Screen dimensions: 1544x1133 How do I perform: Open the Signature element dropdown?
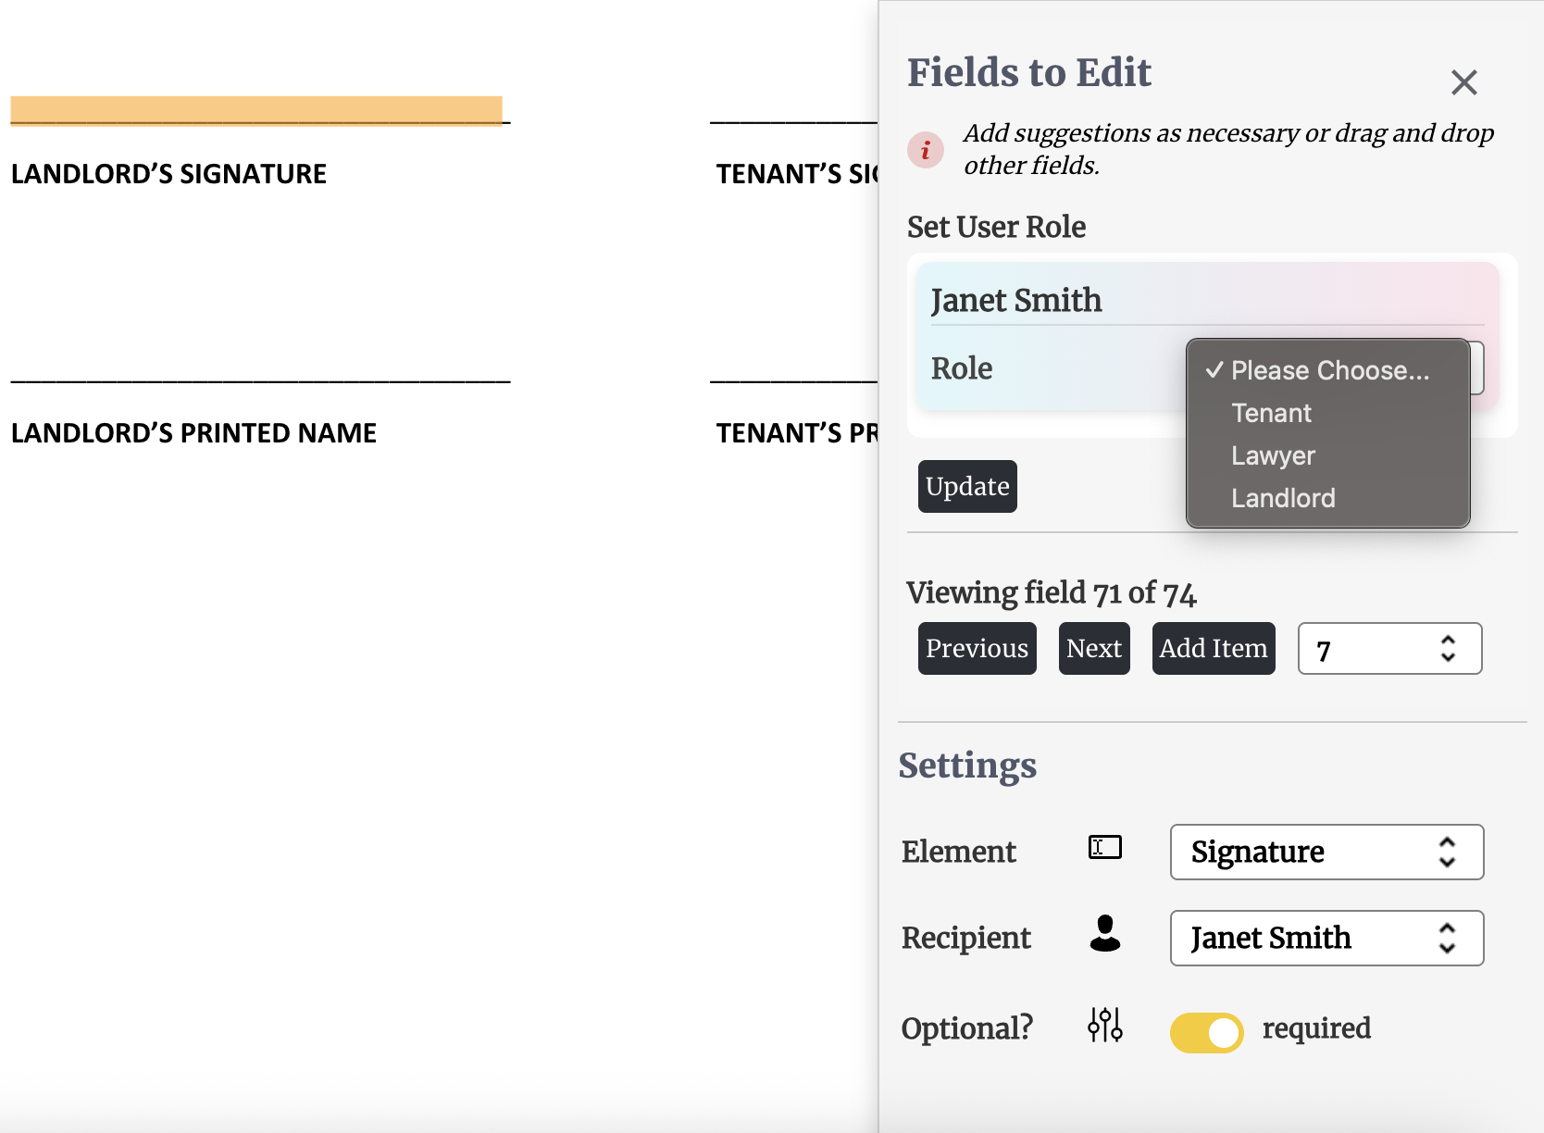coord(1326,852)
